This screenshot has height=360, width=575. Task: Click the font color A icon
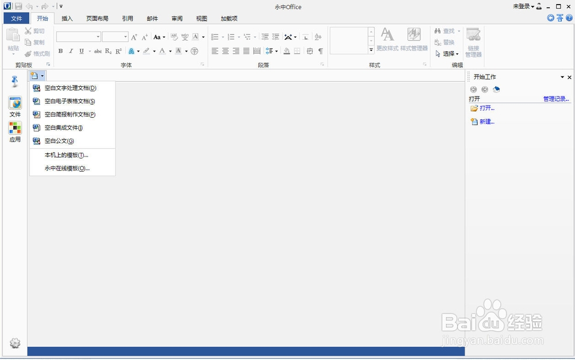point(163,51)
